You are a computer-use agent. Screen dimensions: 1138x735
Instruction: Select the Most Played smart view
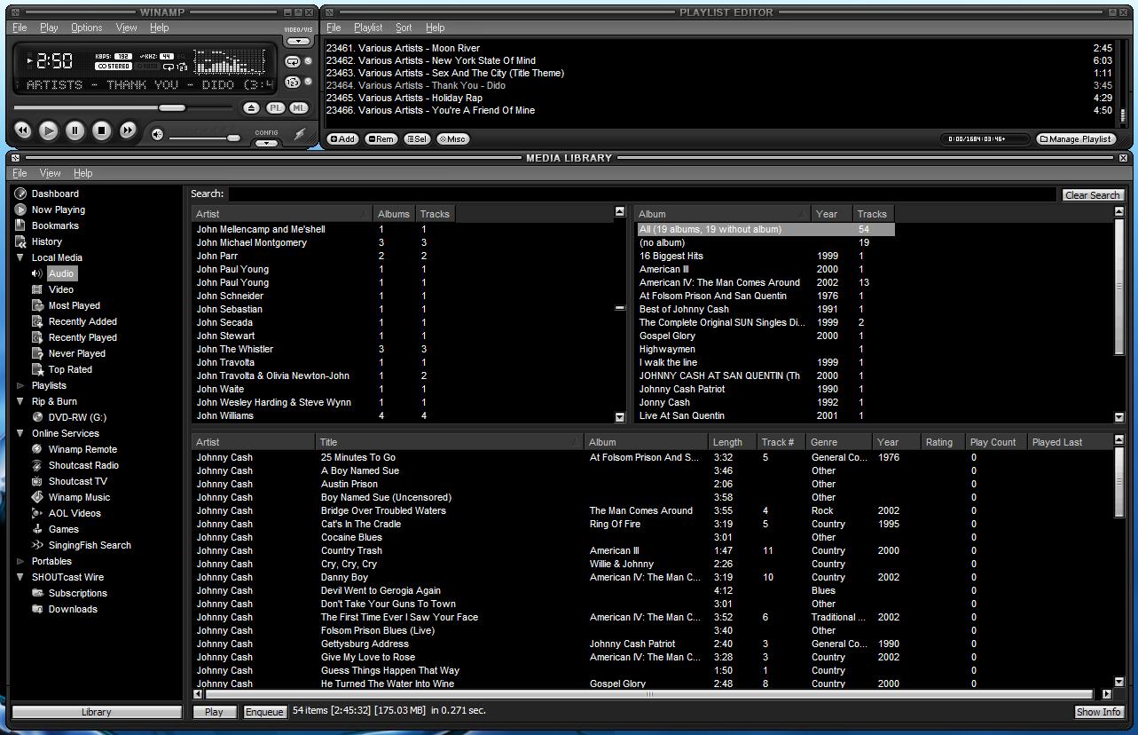[x=75, y=305]
